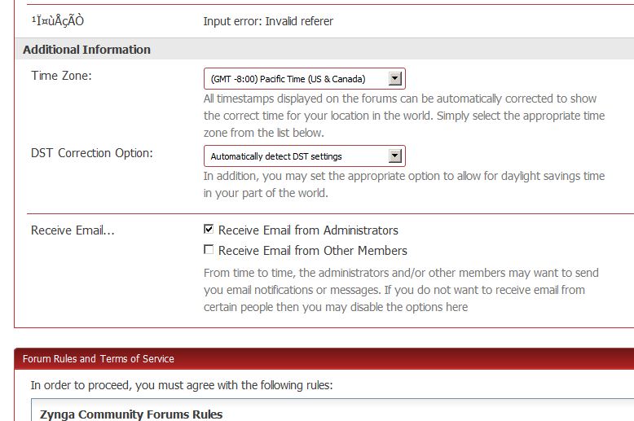This screenshot has height=421, width=634.
Task: Check Receive Email from Other Members
Action: (209, 250)
